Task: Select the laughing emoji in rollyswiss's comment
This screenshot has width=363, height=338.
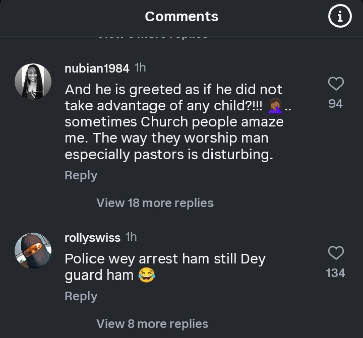Action: pyautogui.click(x=146, y=275)
